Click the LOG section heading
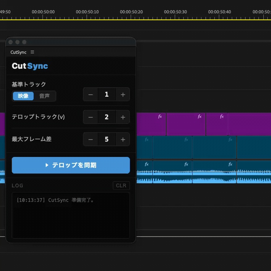The height and width of the screenshot is (271, 271). (x=17, y=186)
